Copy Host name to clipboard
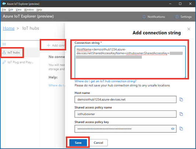Screen dimensions: 196x149 (x=181, y=99)
